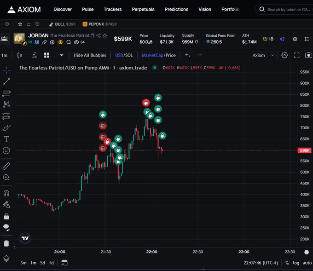313x271 pixels.
Task: Toggle hide all drawings eye icon
Action: click(6, 227)
